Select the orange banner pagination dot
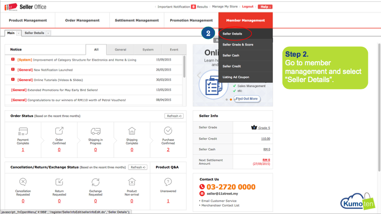Viewport: 381px width, 214px height. (x=231, y=100)
